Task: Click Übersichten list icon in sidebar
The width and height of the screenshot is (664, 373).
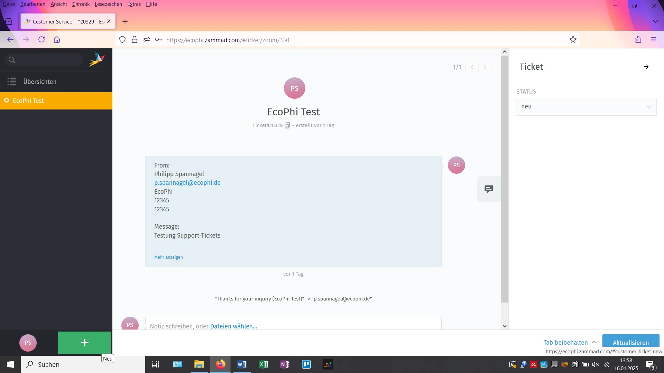Action: coord(12,82)
